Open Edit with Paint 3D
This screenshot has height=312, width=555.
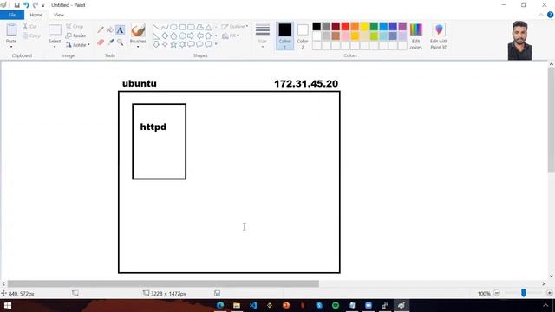(439, 36)
